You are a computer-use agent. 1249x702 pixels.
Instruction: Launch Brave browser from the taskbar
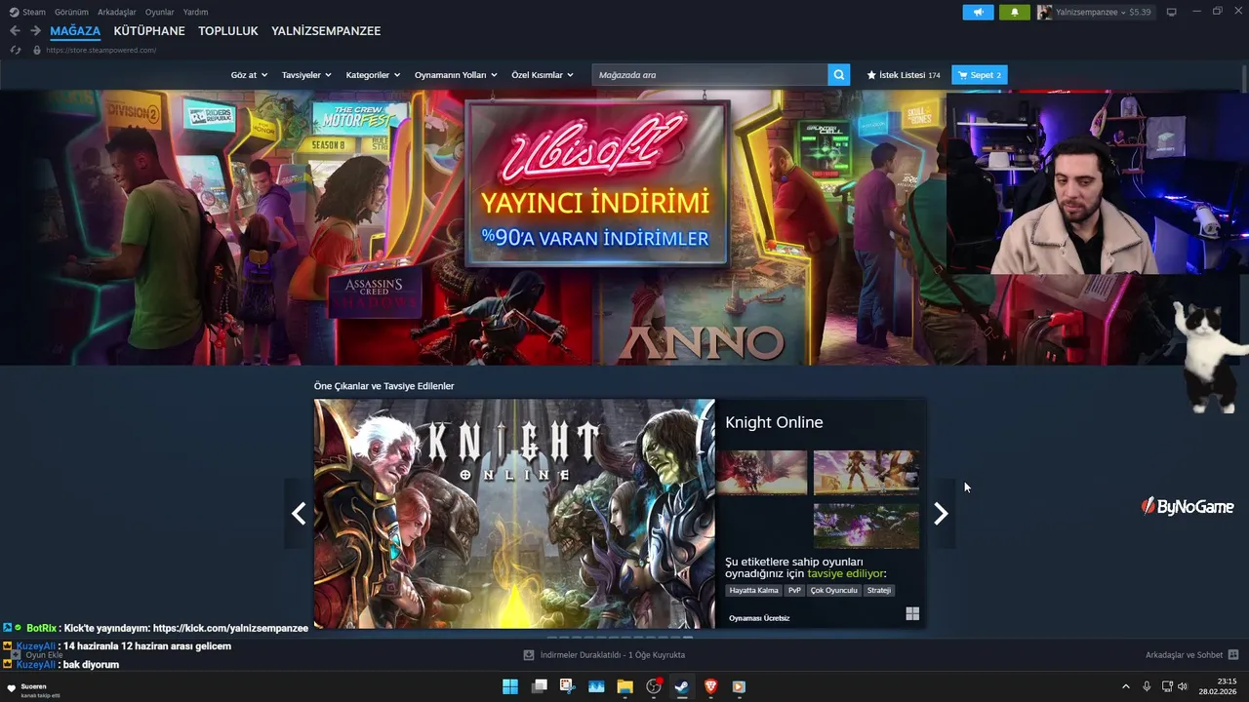710,686
